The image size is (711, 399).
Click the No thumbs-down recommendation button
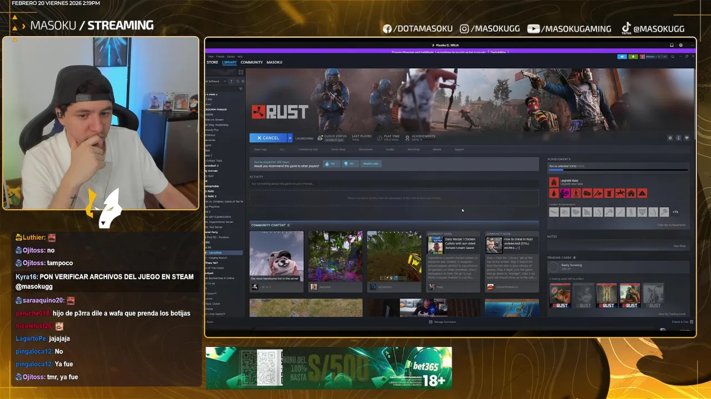coord(350,163)
